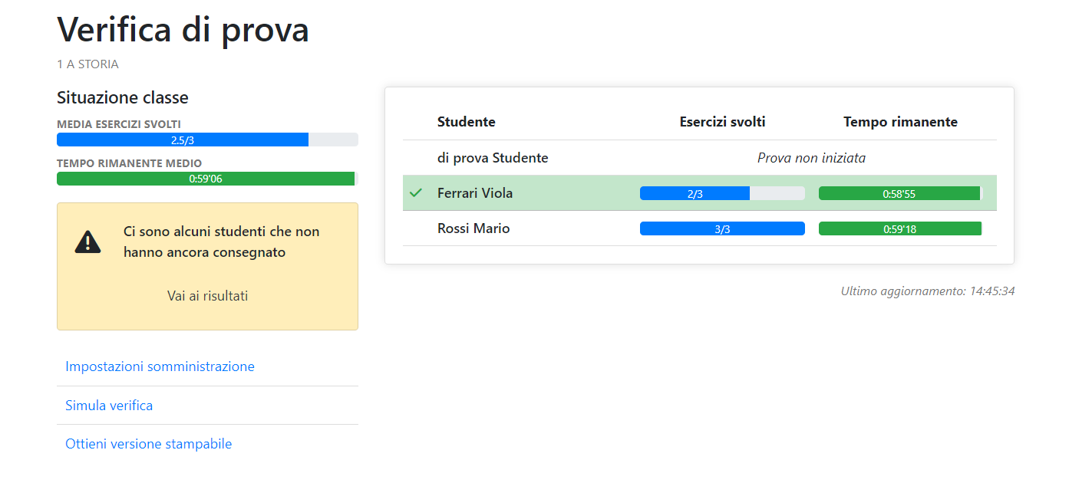Click the Studente column header
This screenshot has width=1069, height=483.
[x=467, y=122]
